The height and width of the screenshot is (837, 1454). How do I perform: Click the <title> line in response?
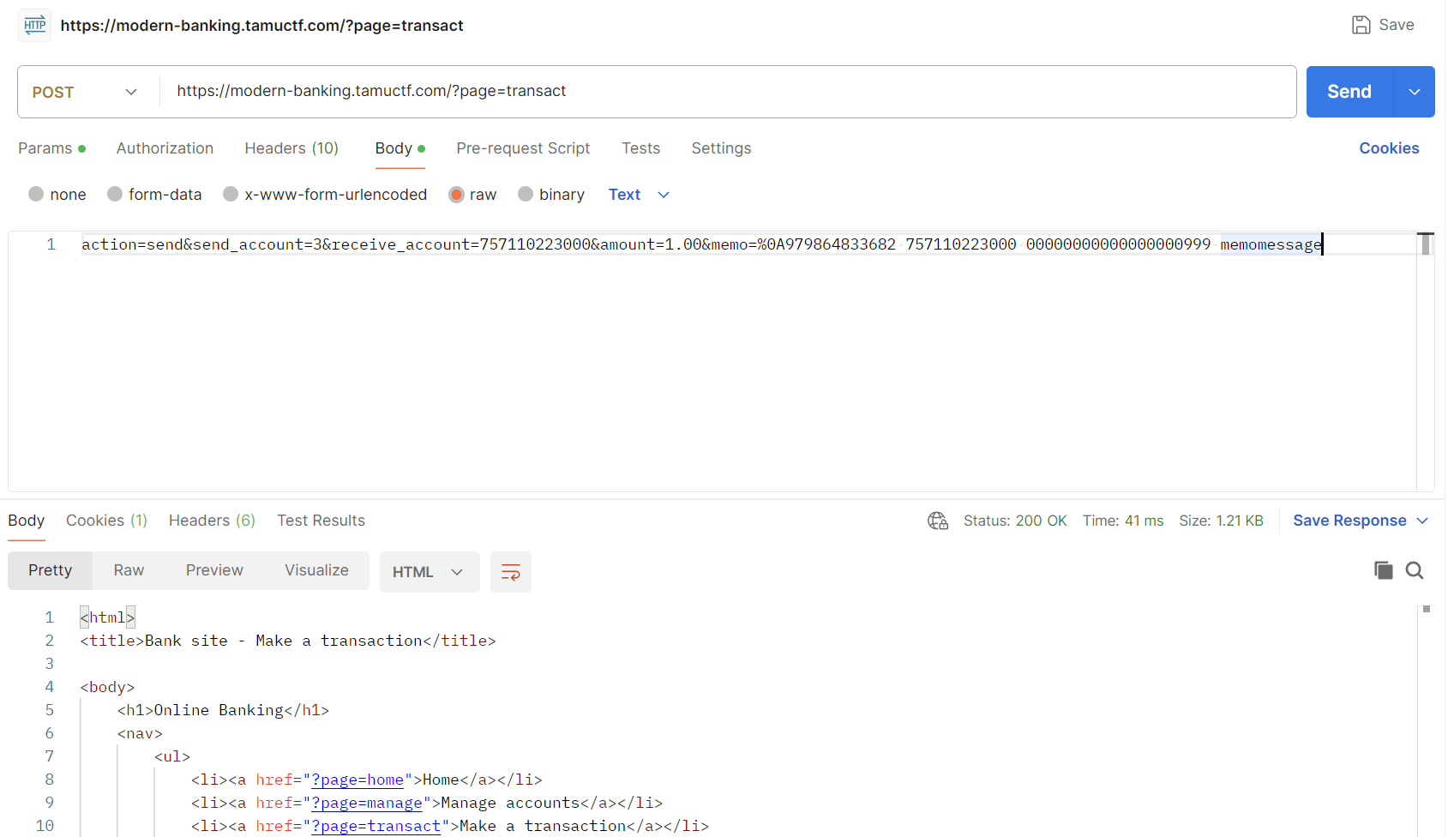coord(288,641)
